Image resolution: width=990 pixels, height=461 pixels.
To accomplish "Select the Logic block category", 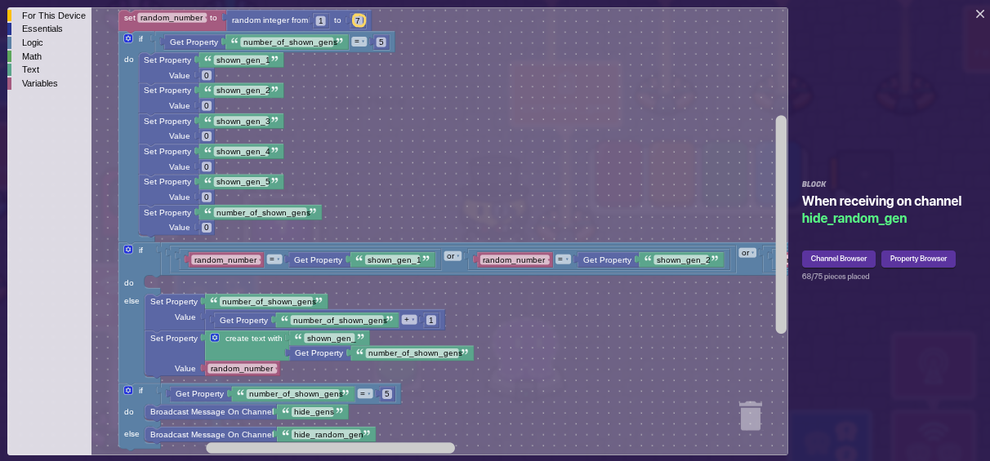I will point(33,42).
